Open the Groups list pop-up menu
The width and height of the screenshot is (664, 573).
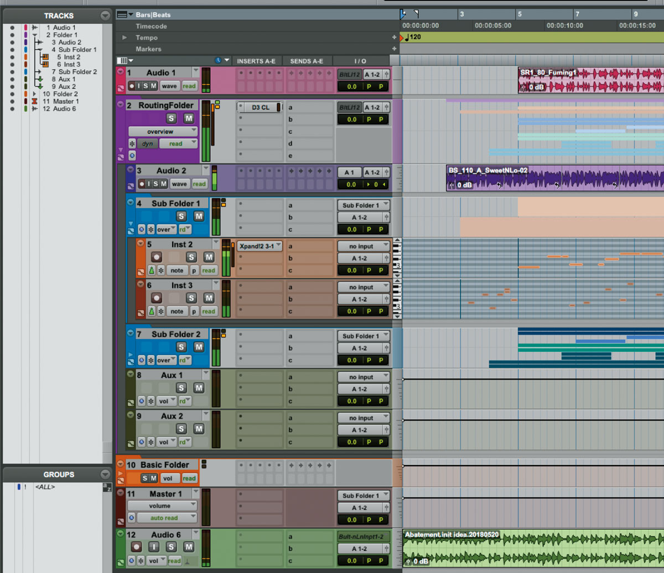tap(105, 474)
